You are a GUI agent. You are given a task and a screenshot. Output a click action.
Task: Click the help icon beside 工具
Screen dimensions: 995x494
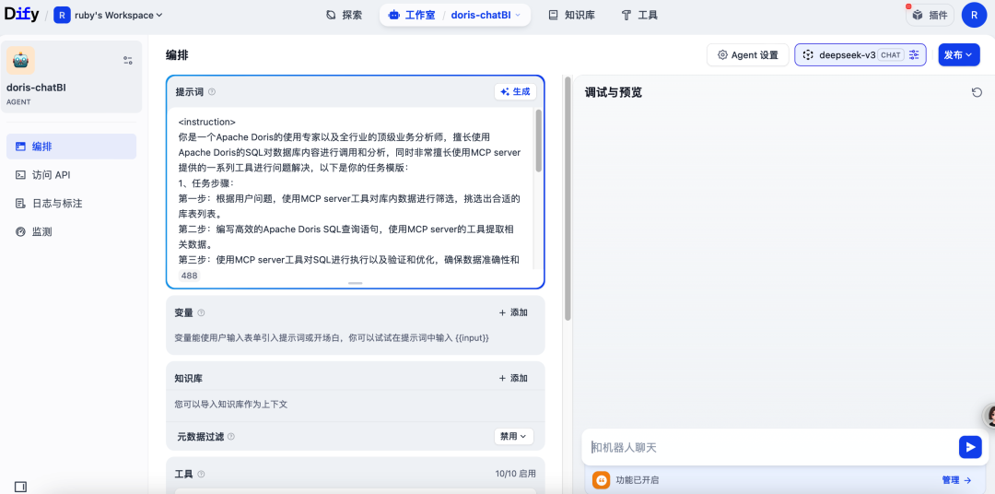pyautogui.click(x=201, y=475)
